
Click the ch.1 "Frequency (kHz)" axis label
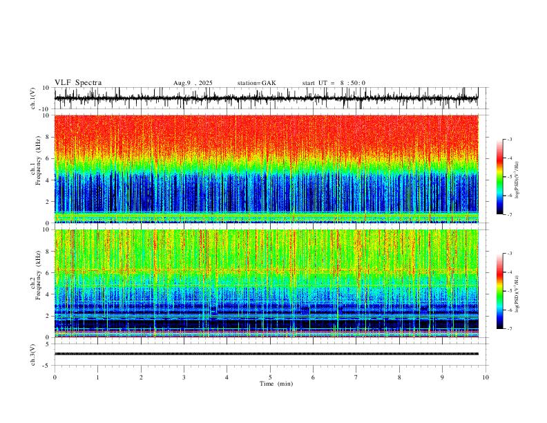coord(38,161)
